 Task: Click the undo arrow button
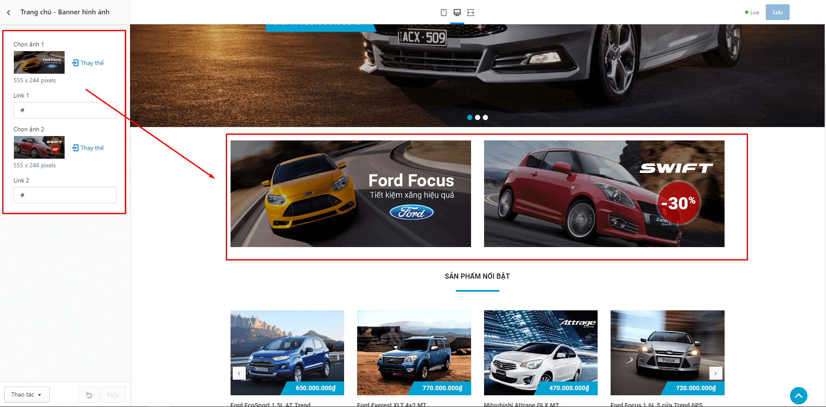[89, 395]
